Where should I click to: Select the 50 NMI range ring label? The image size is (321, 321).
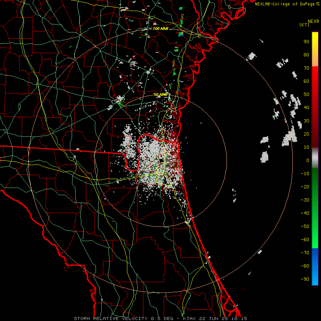(160, 95)
